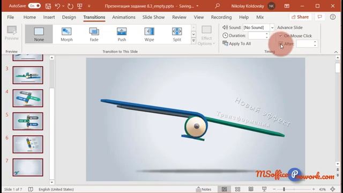Select the None transition

[39, 34]
